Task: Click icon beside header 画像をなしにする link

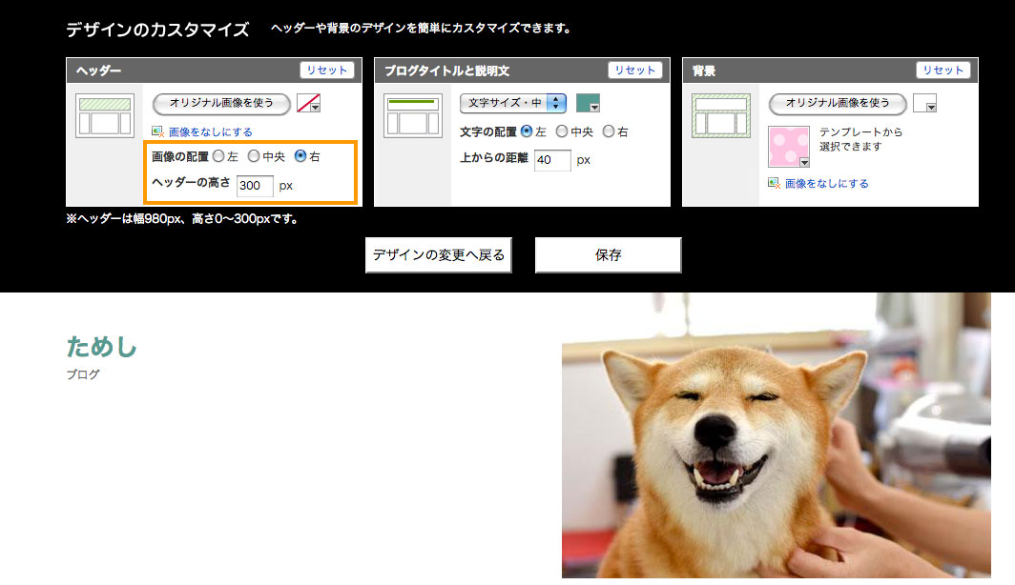Action: 157,131
